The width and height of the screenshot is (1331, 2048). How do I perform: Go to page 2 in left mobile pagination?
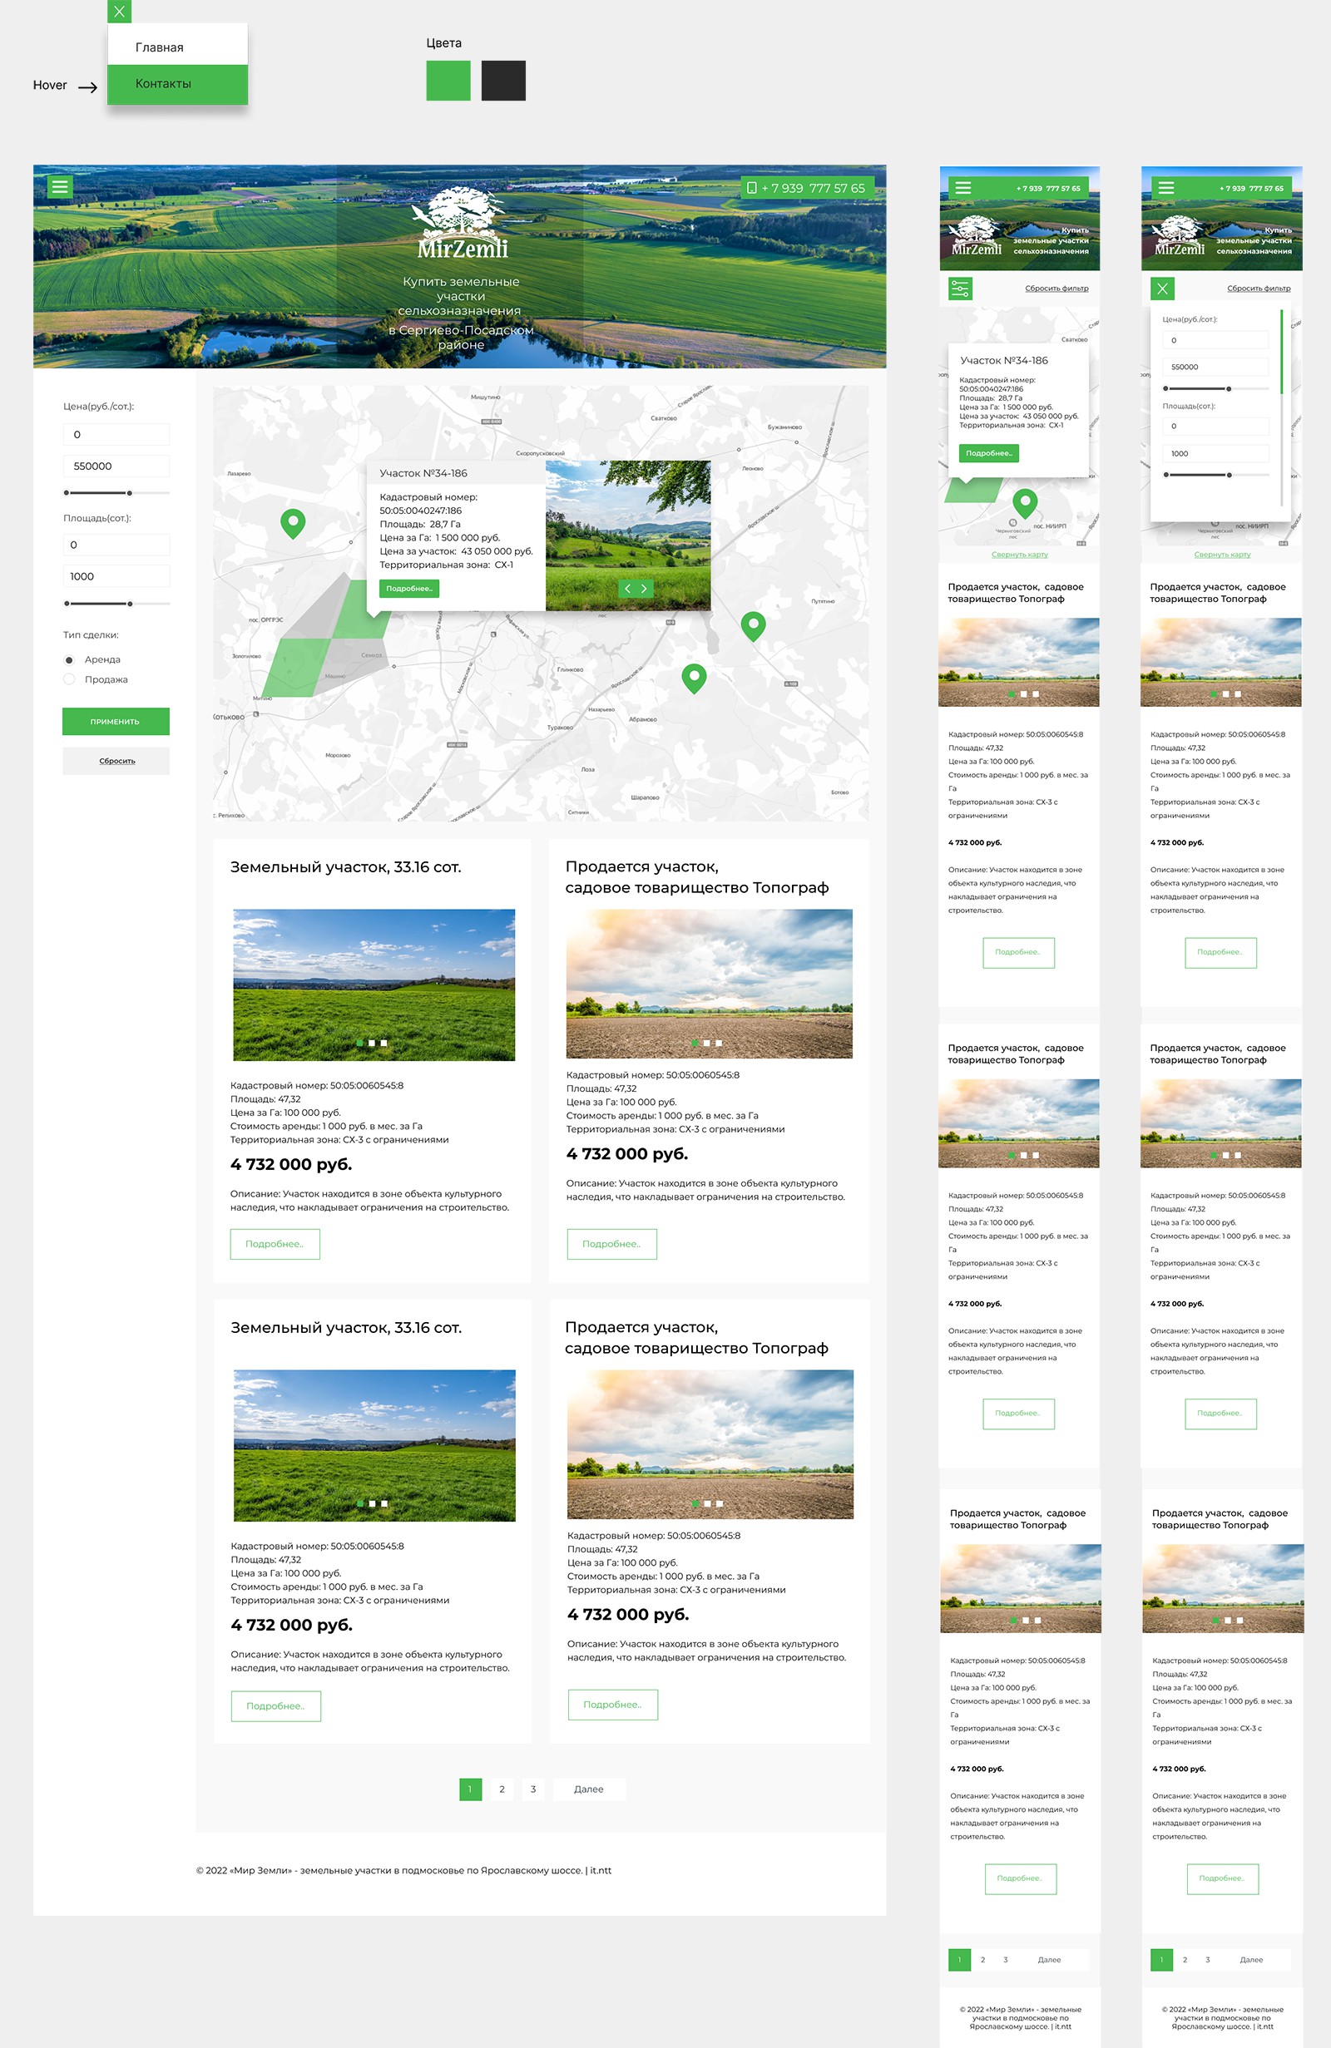pos(982,1959)
